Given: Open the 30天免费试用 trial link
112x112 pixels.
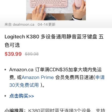Looking at the screenshot, I should point(24,85).
